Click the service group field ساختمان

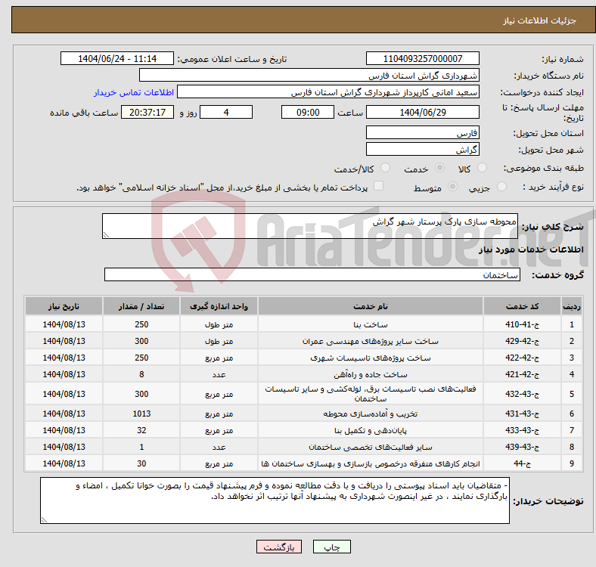[312, 274]
